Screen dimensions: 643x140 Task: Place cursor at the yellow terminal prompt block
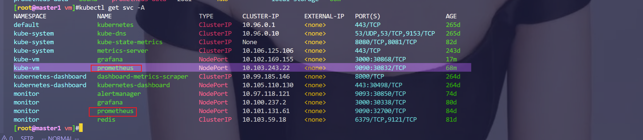[81, 128]
